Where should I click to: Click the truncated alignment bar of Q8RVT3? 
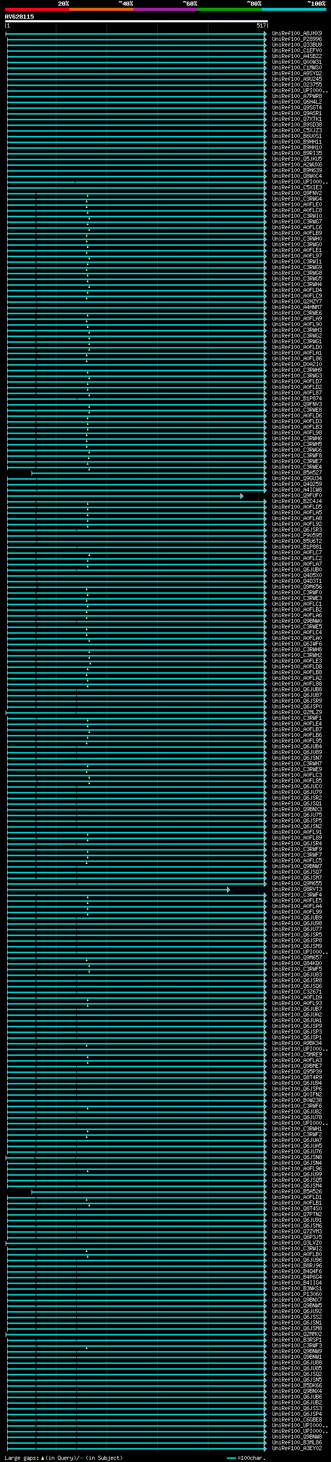tap(118, 890)
